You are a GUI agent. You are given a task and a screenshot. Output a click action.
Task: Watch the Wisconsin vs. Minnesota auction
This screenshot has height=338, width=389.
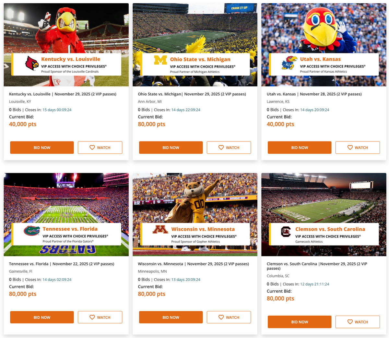tap(229, 317)
